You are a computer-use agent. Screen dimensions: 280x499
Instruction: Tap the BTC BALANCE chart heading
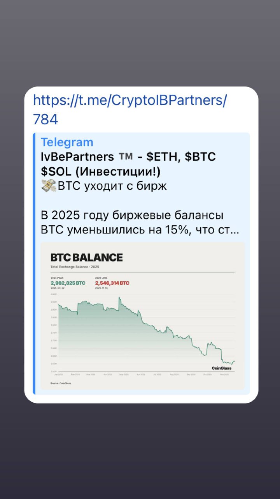[86, 257]
